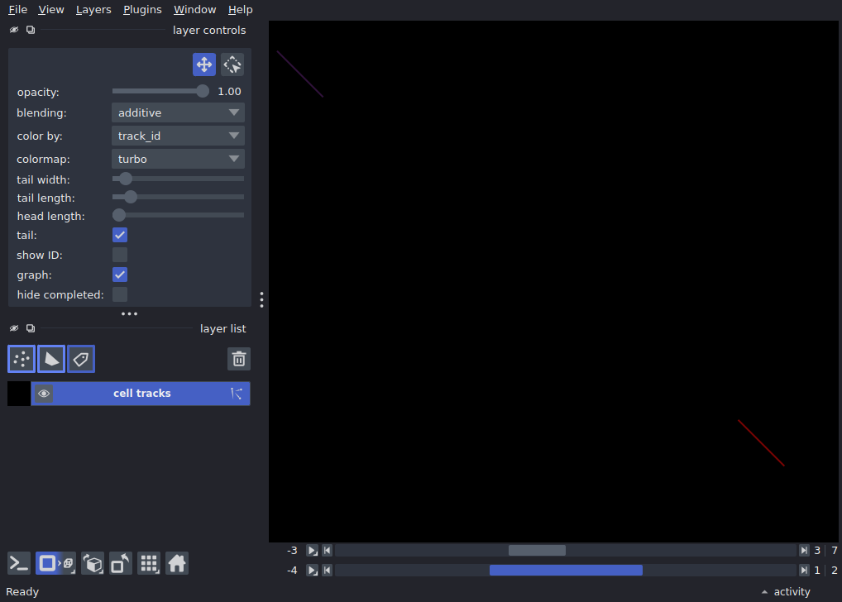
Task: Open the View menu
Action: (51, 10)
